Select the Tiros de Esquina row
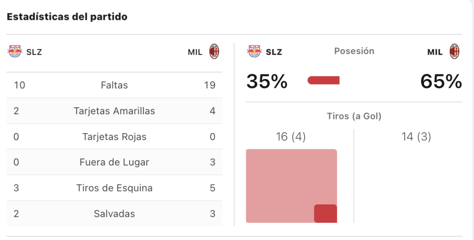 (x=114, y=188)
